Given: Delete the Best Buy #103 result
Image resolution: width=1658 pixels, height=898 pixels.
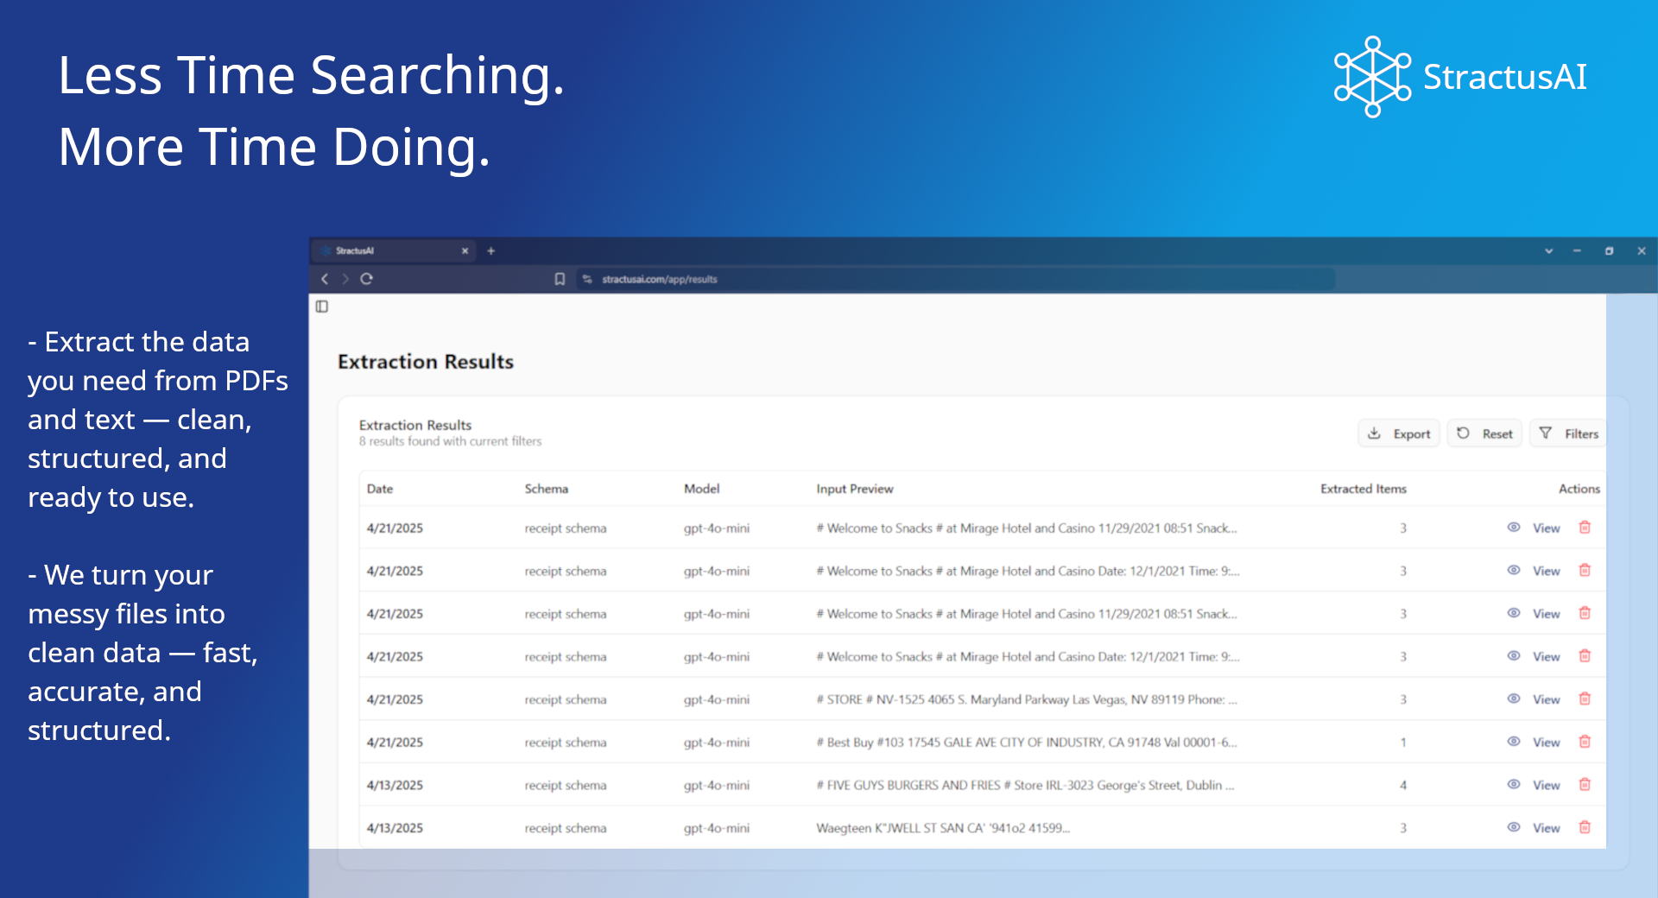Looking at the screenshot, I should pyautogui.click(x=1585, y=742).
